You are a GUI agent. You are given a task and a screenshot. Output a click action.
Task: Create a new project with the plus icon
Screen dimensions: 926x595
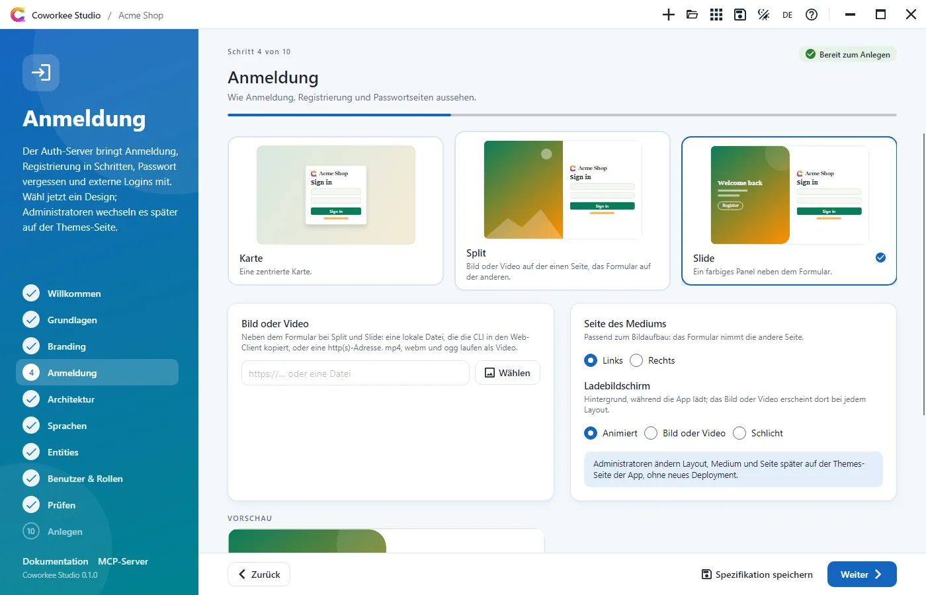(x=669, y=15)
